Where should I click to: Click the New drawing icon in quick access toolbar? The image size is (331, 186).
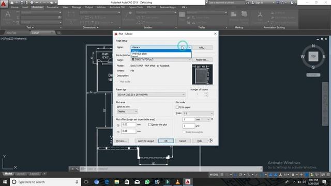pyautogui.click(x=12, y=3)
